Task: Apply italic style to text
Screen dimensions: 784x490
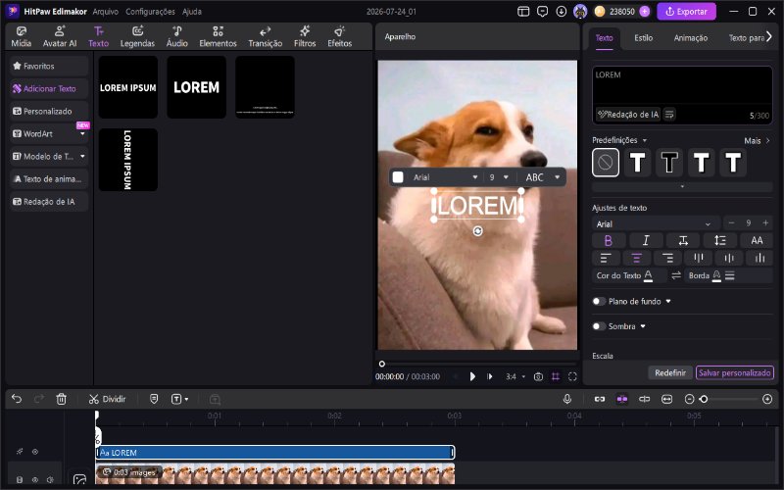Action: pyautogui.click(x=646, y=240)
